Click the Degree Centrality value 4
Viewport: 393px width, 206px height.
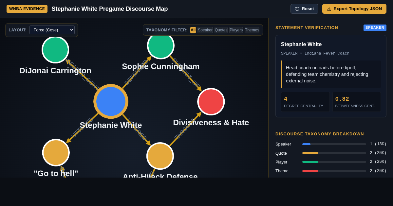[x=286, y=99]
